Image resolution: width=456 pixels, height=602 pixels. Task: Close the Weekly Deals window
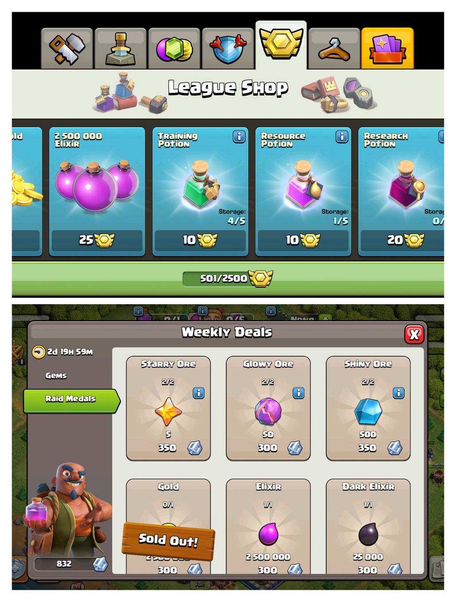414,334
